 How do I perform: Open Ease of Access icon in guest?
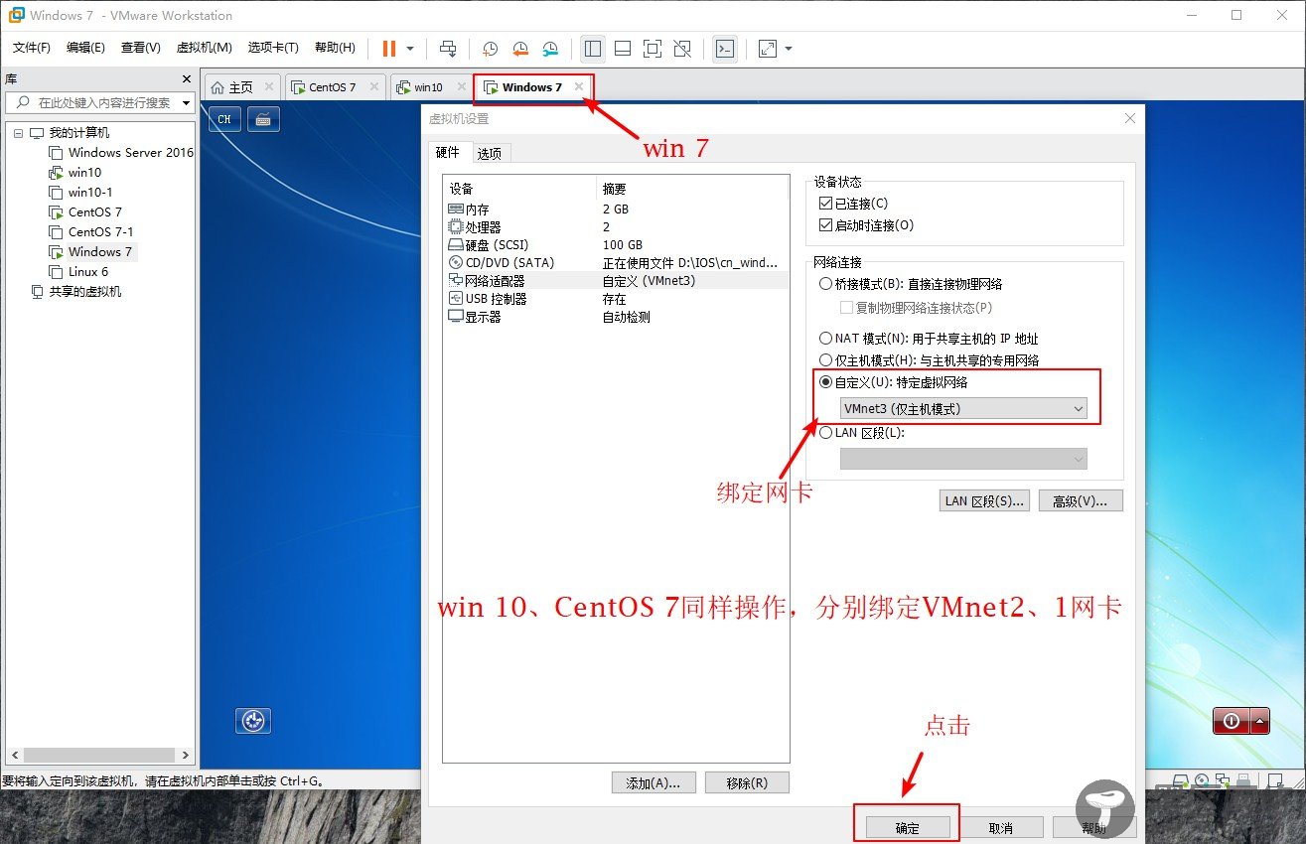tap(253, 721)
